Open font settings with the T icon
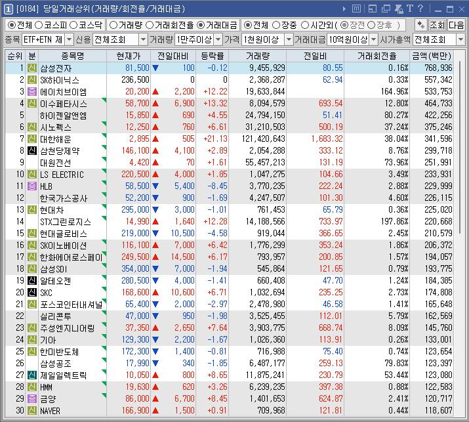 tap(410, 9)
